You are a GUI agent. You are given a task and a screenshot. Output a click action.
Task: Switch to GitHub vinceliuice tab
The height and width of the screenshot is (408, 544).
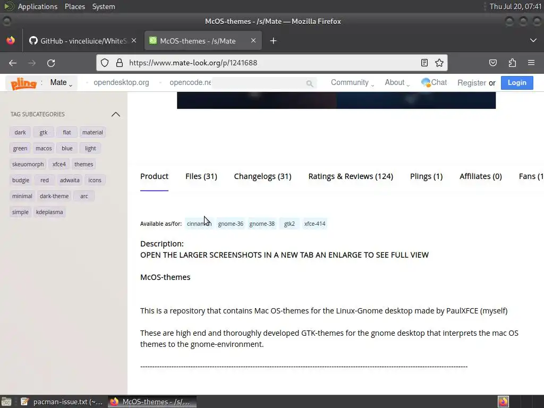(82, 41)
